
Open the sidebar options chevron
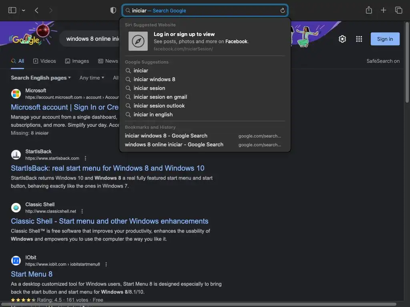[x=24, y=10]
